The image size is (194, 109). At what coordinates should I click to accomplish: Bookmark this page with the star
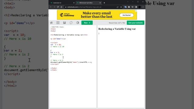click(121, 7)
